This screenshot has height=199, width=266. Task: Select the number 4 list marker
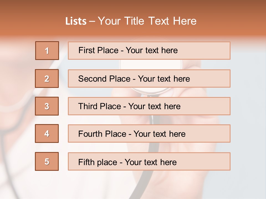(x=47, y=133)
